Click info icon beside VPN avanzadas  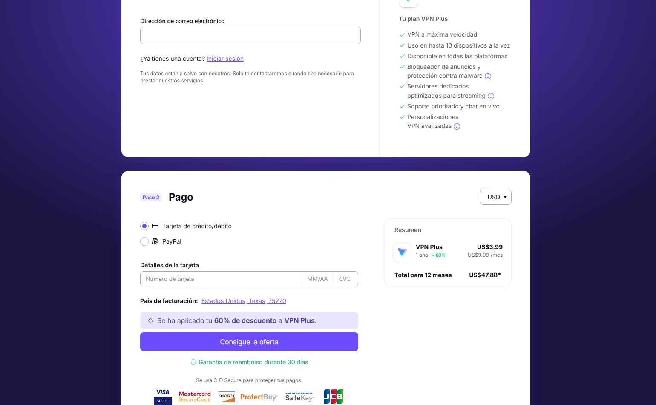(x=457, y=127)
